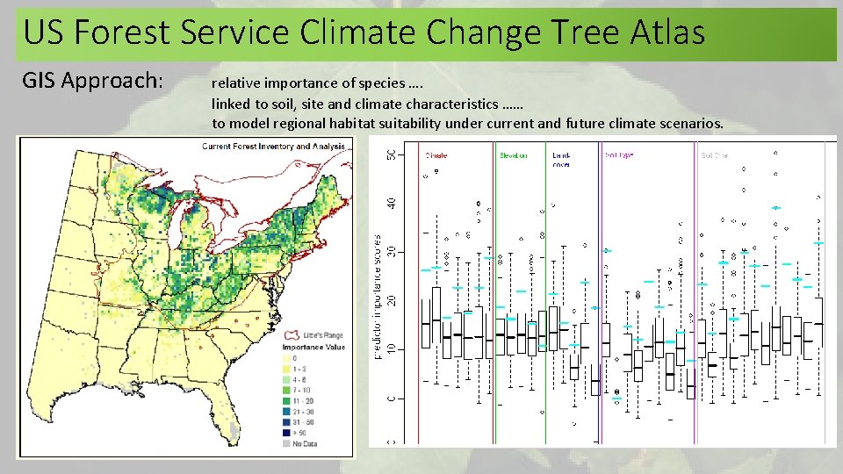Image resolution: width=843 pixels, height=474 pixels.
Task: Click the y-axis tick label 40
Action: [x=392, y=204]
